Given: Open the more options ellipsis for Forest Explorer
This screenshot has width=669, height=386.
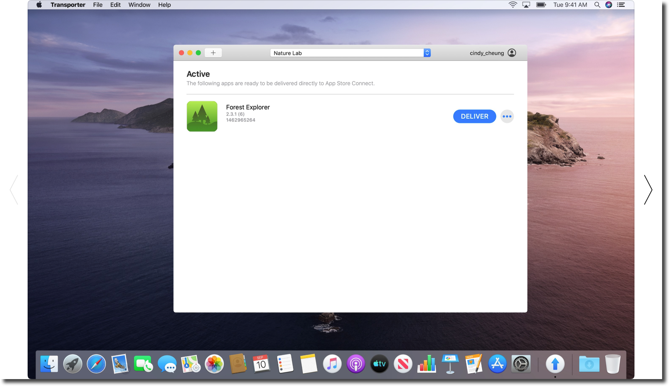Looking at the screenshot, I should pyautogui.click(x=507, y=116).
